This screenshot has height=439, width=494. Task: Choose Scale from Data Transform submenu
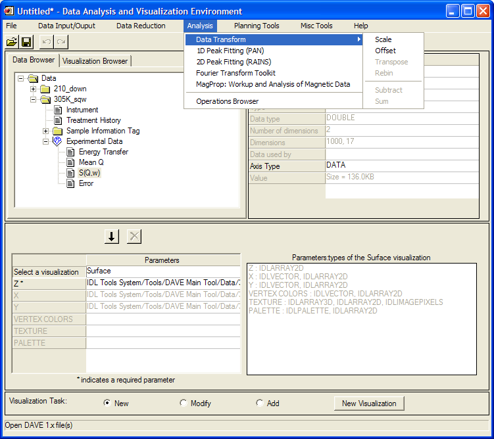(x=383, y=39)
